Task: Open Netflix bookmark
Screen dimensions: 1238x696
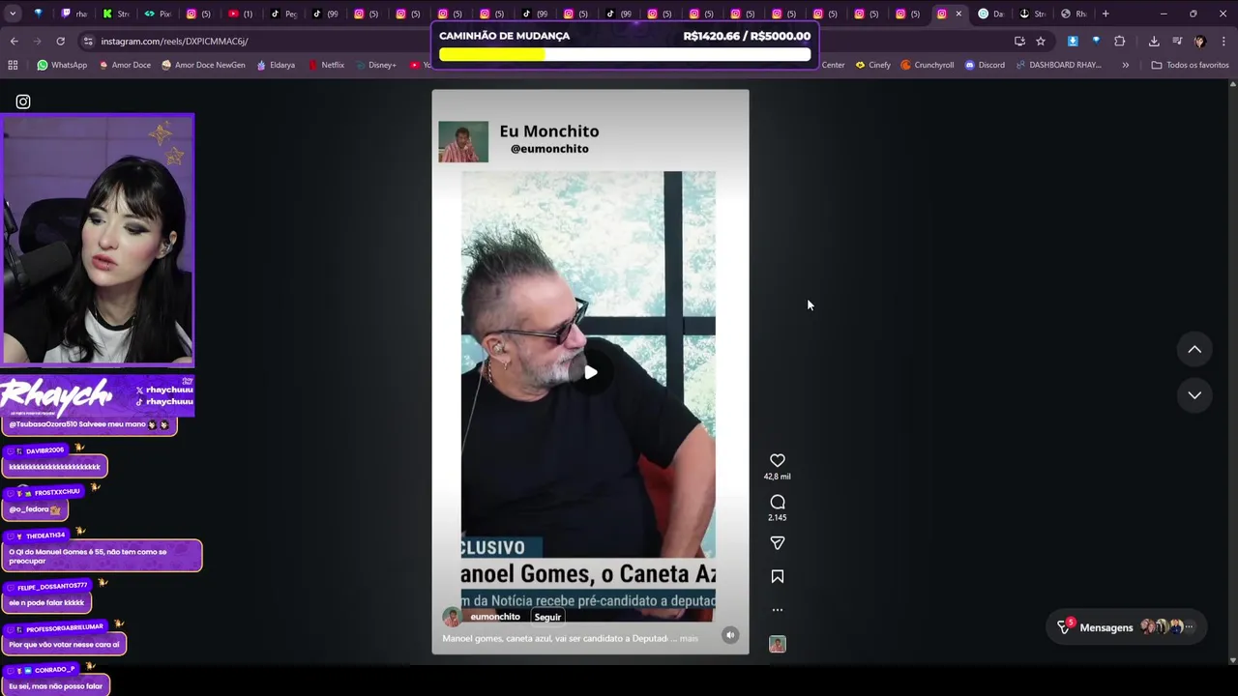Action: click(326, 65)
